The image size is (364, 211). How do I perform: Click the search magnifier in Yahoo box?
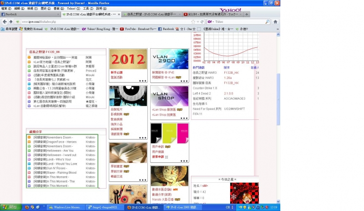click(x=267, y=21)
